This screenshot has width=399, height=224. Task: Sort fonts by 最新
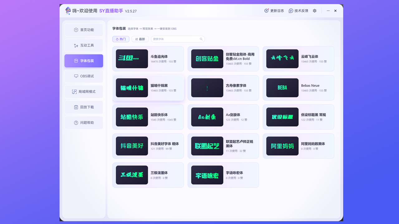[140, 39]
